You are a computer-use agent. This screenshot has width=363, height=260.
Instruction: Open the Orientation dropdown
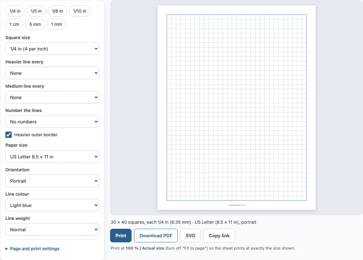pos(52,181)
